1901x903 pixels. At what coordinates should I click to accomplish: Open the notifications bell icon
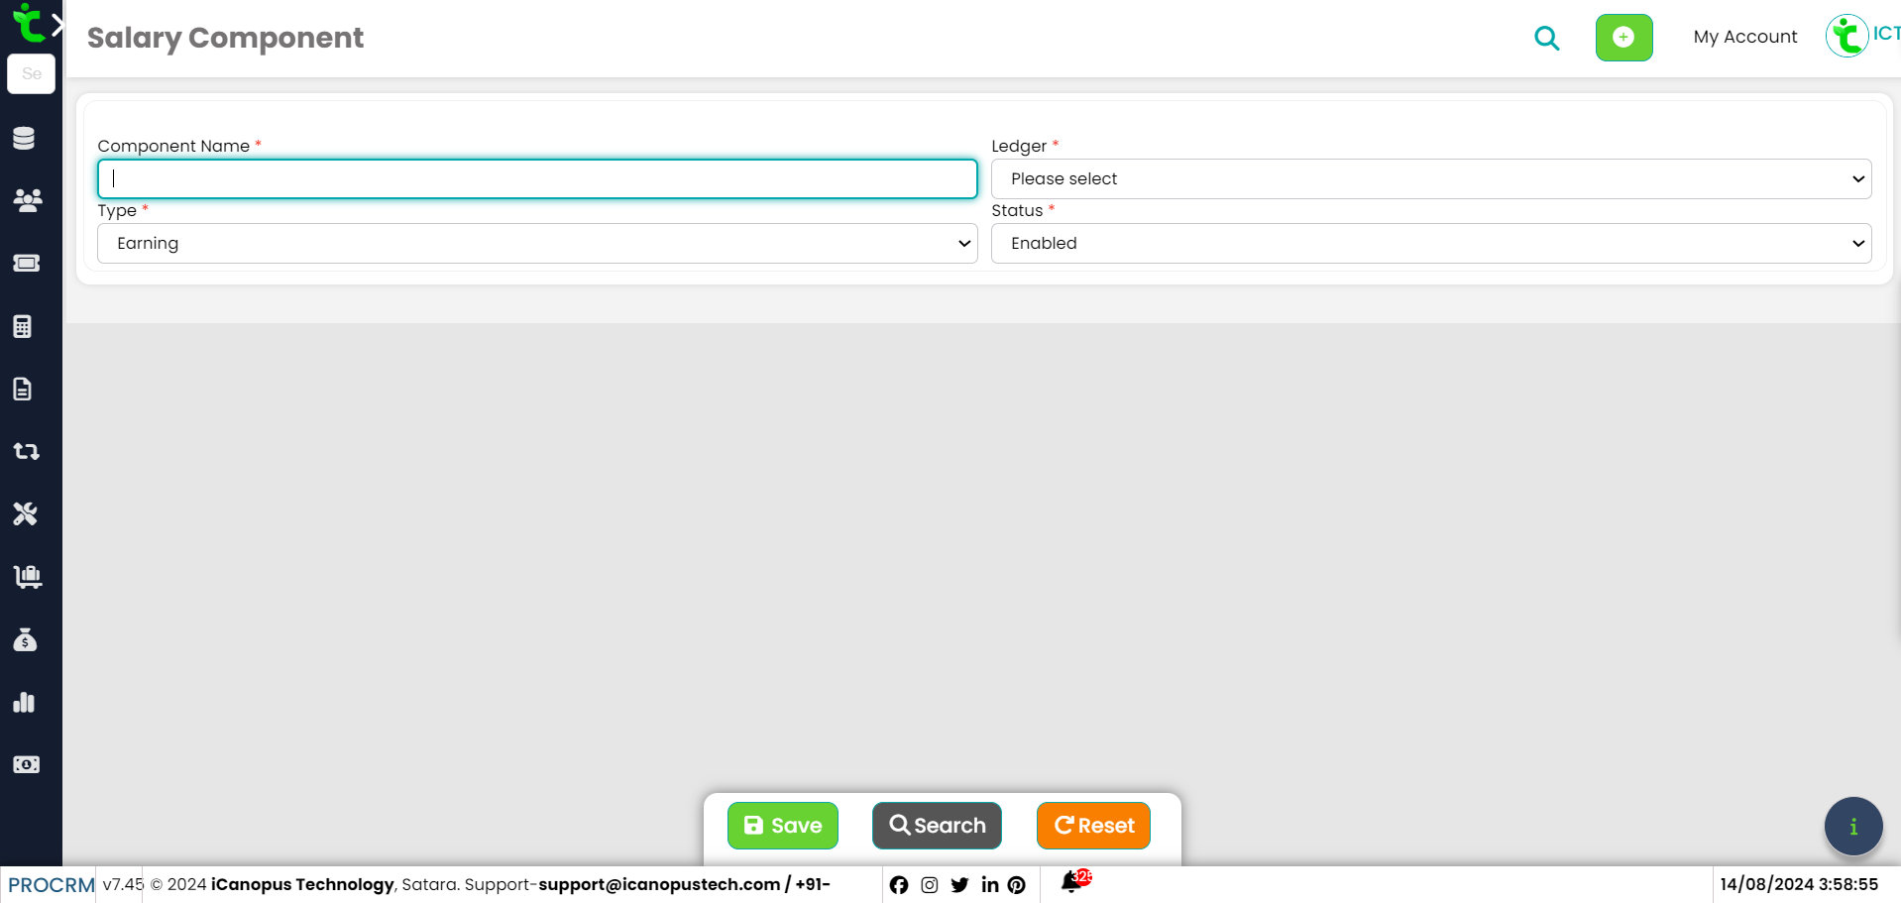click(1070, 882)
